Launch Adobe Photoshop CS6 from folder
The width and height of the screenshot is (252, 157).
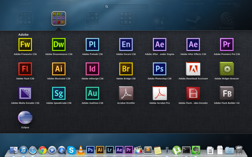(160, 69)
